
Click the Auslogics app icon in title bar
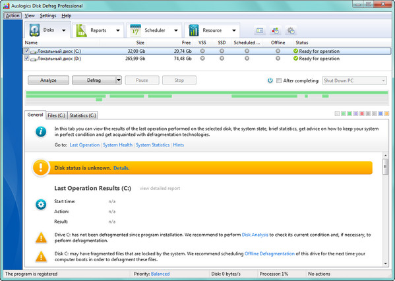(7, 5)
